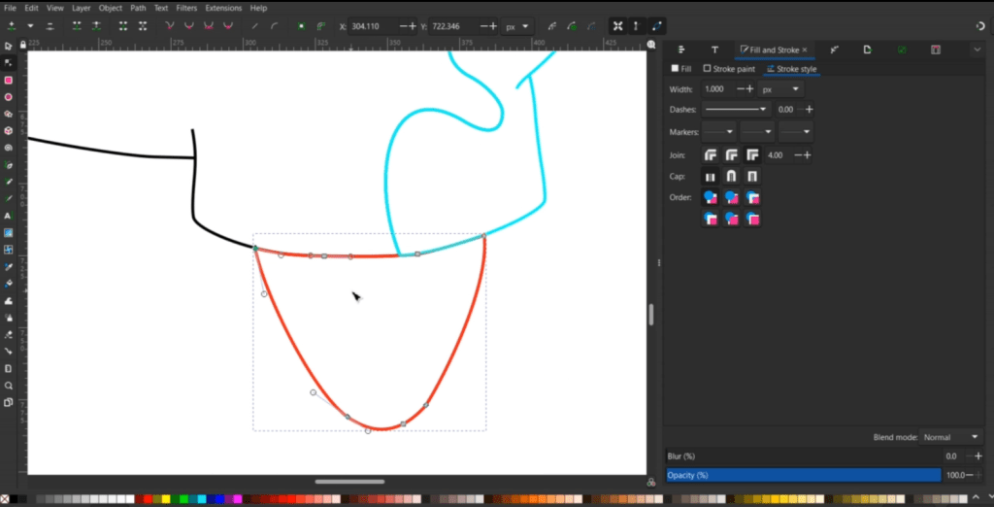Open the stroke width unit dropdown
Screen dimensions: 994x507
[781, 89]
